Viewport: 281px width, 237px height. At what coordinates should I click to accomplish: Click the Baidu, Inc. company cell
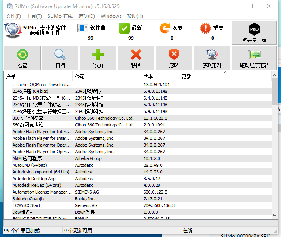coord(85,199)
